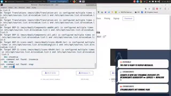
Task: Launch Firefox from the top panel
Action: 74,2
